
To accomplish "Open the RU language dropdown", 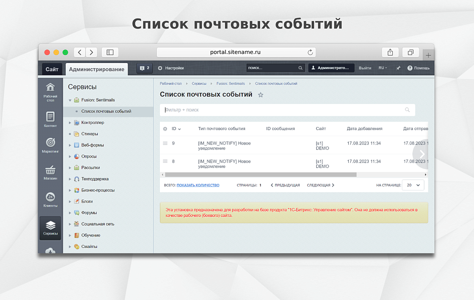I will tap(383, 68).
